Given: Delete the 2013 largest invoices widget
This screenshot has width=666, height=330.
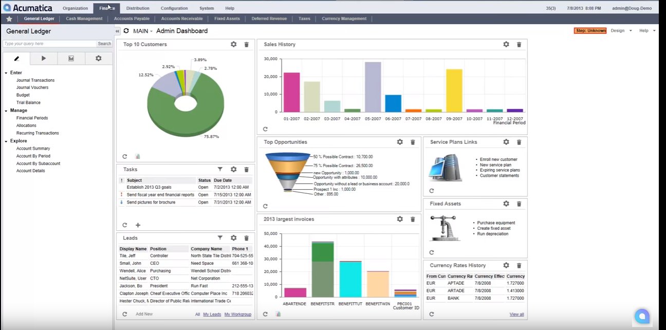Looking at the screenshot, I should (413, 219).
